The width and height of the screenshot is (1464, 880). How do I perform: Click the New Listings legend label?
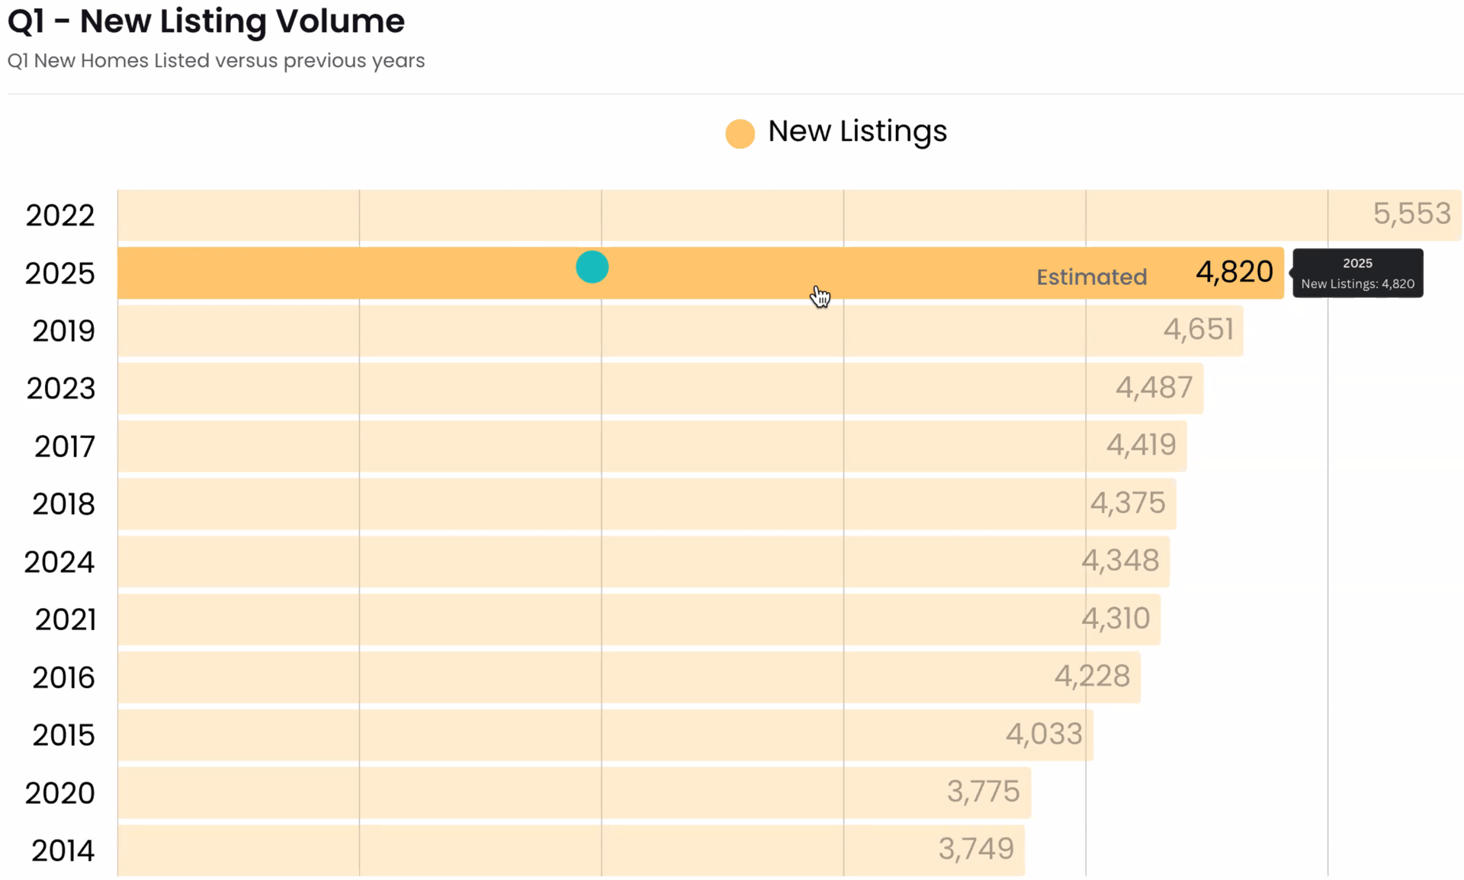[x=857, y=132]
